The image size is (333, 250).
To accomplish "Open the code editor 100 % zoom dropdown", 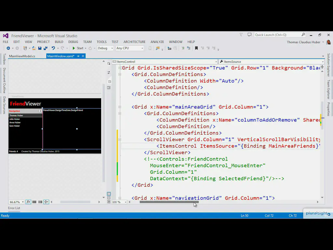I will click(x=126, y=202).
